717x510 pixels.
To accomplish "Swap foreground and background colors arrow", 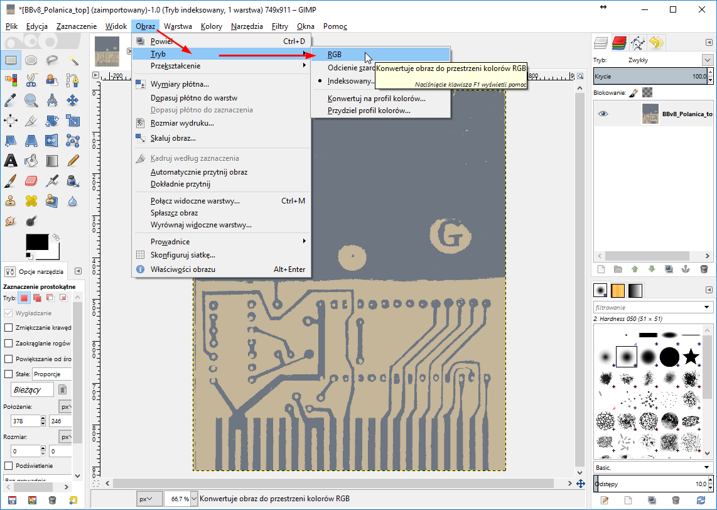I will (x=56, y=237).
